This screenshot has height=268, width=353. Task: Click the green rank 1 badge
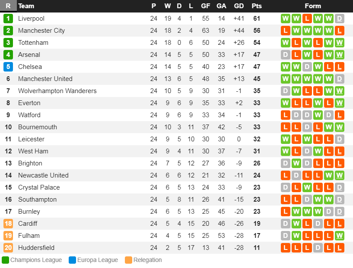coord(8,19)
